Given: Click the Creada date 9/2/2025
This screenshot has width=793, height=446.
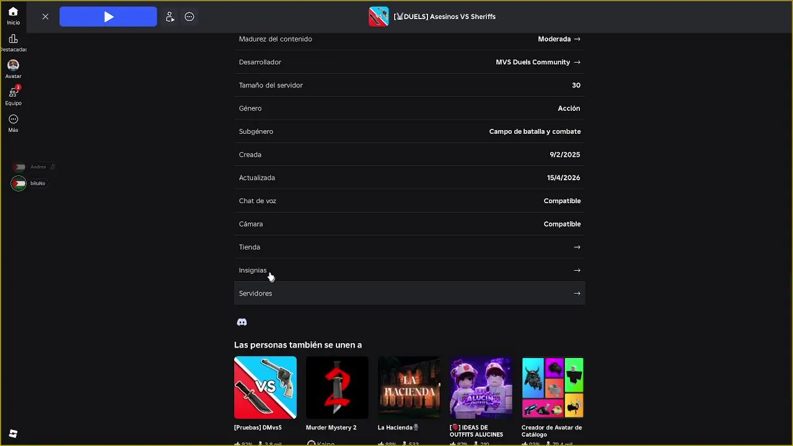Looking at the screenshot, I should point(565,155).
